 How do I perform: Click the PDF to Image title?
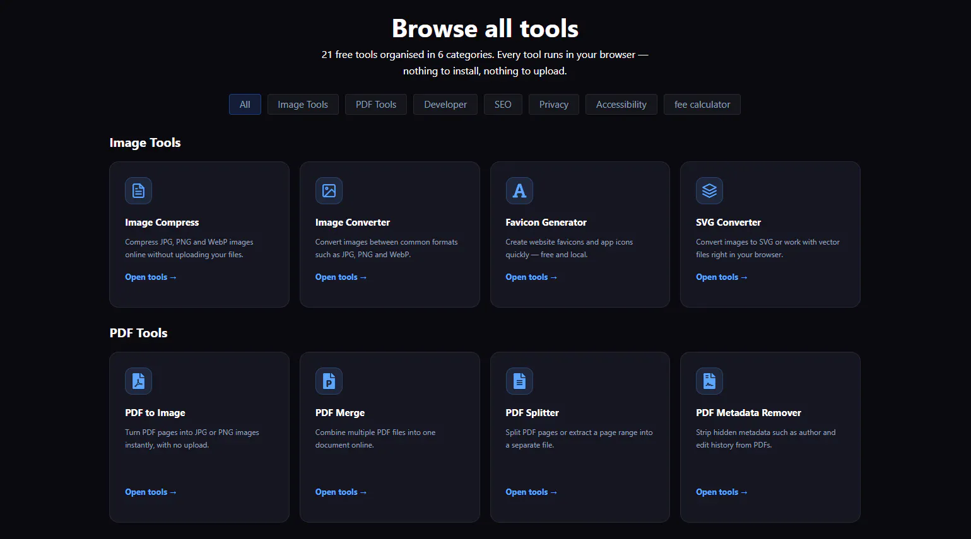pos(155,413)
